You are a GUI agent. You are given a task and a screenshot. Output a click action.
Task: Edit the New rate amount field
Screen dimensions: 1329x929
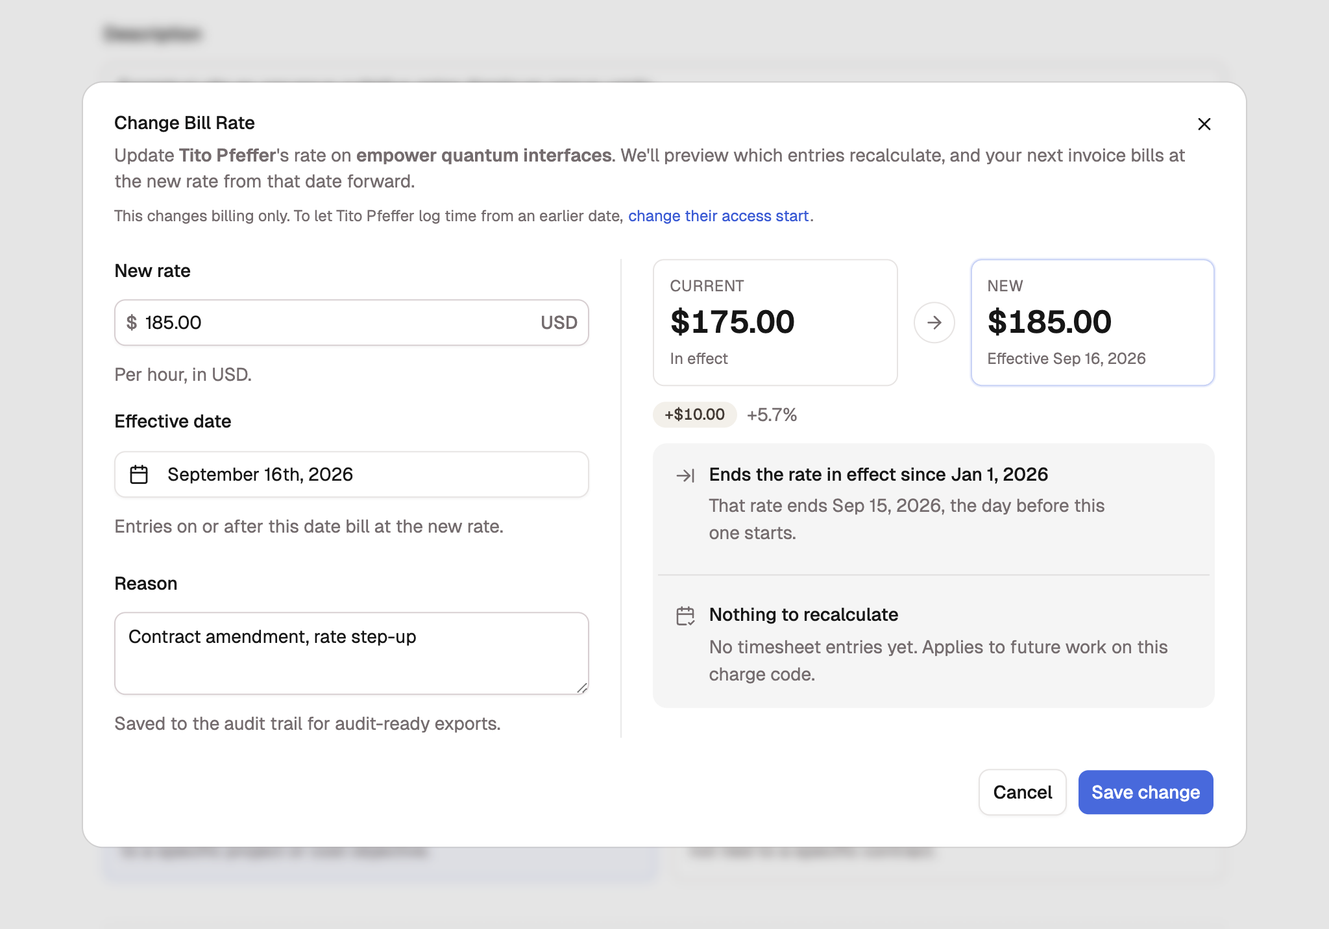pos(351,322)
